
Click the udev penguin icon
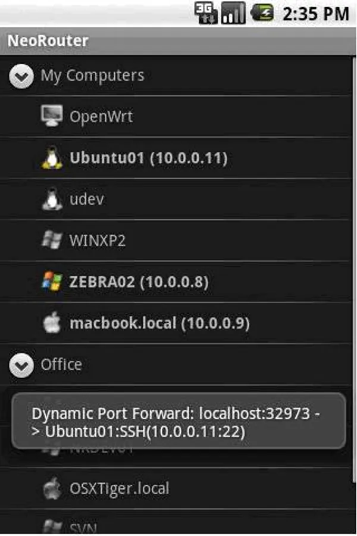[52, 199]
